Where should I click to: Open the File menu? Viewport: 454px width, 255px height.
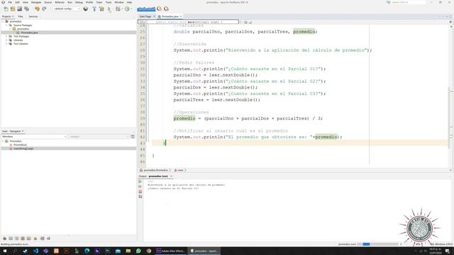click(10, 2)
